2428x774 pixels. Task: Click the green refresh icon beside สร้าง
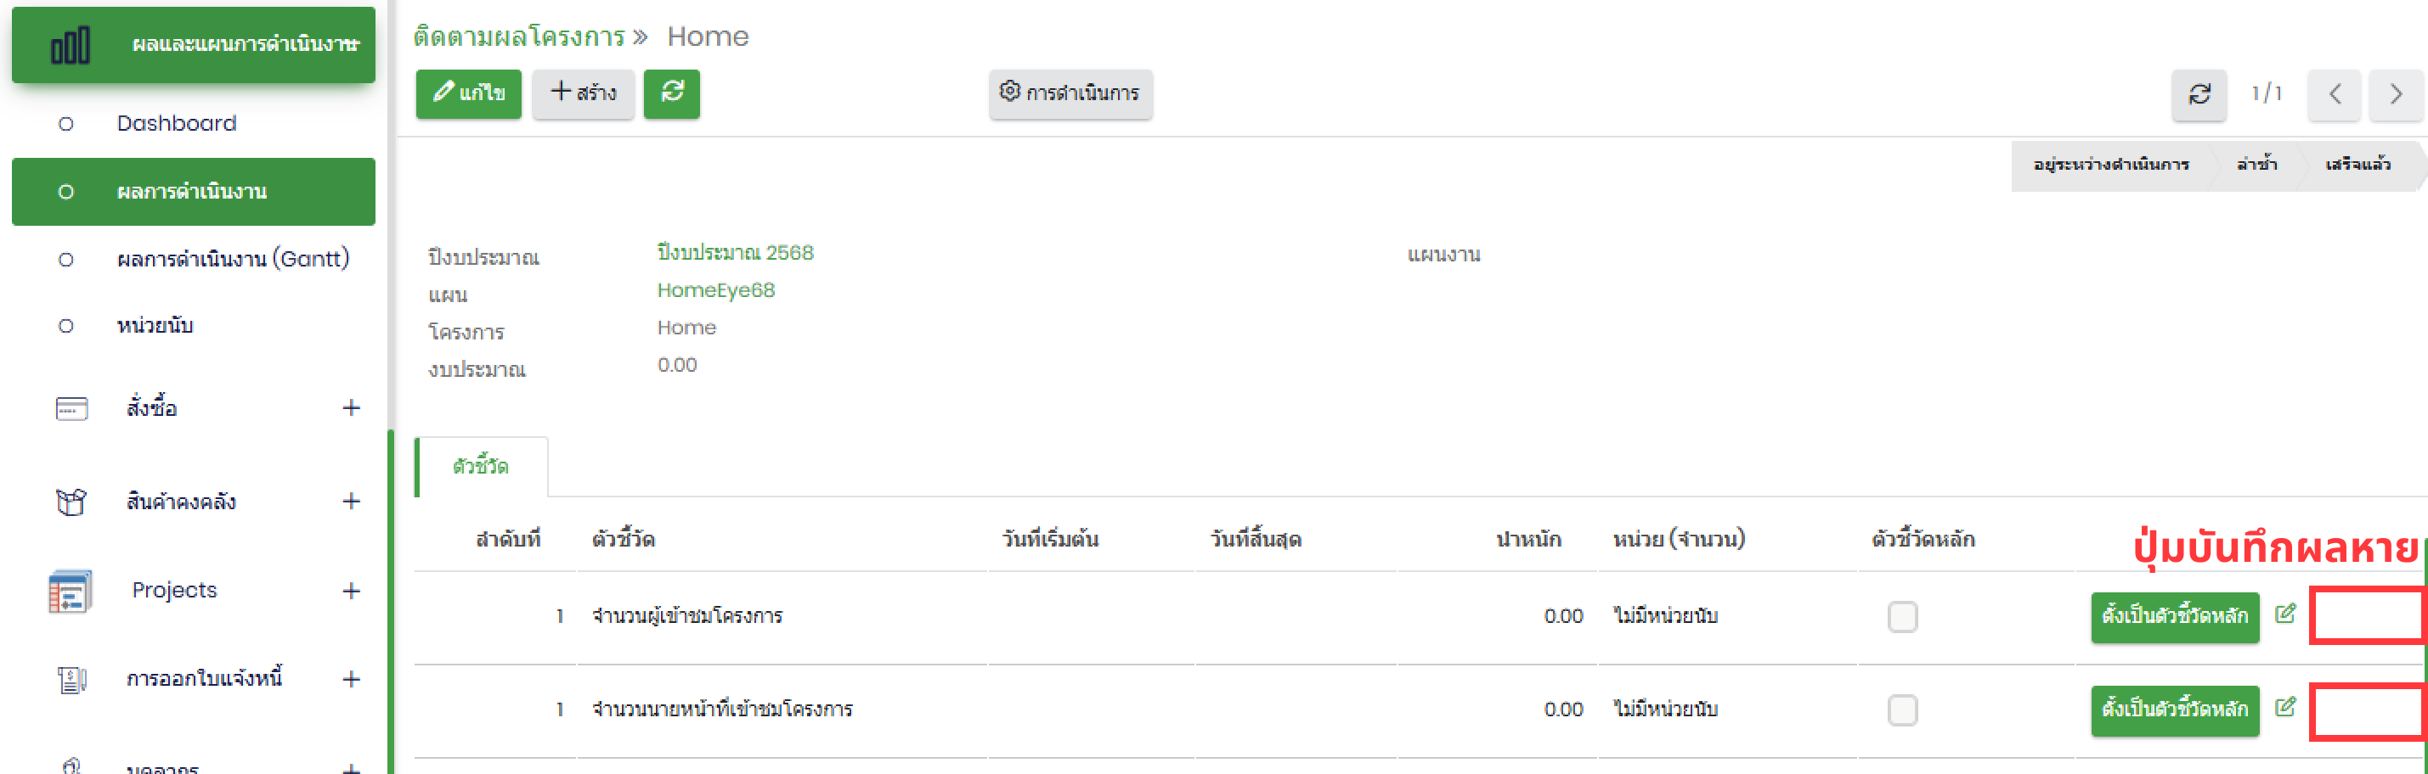[x=671, y=93]
